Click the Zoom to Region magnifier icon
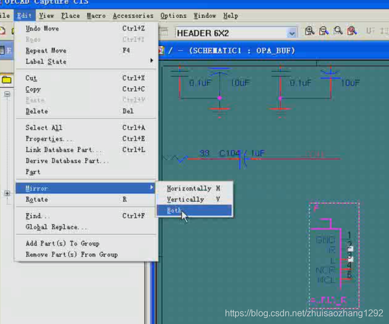389x324 pixels. coord(338,32)
